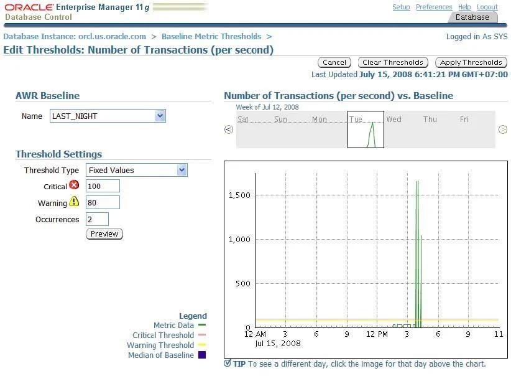Click the yellow Warning triangle icon

(74, 201)
